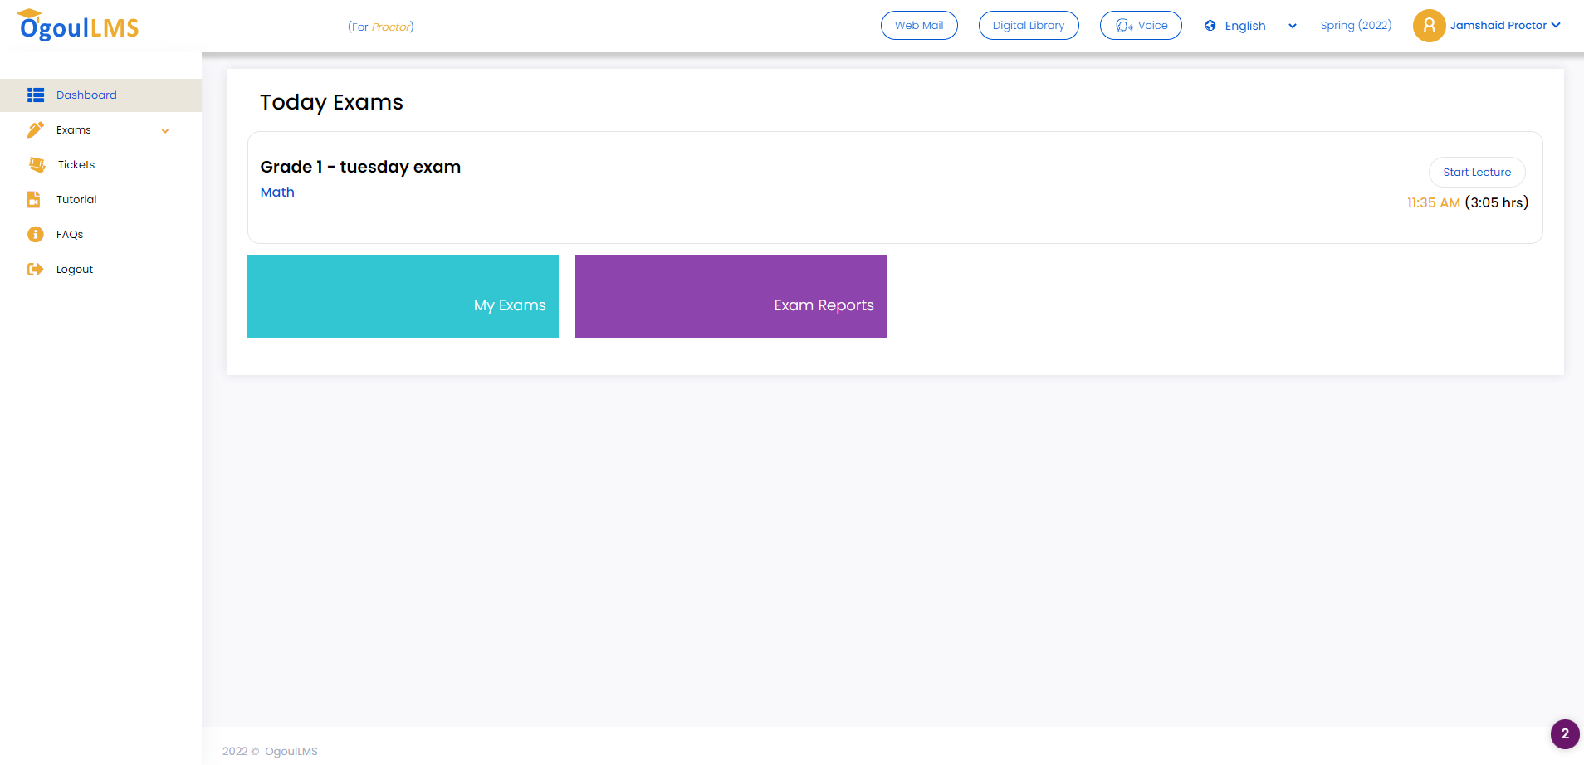Viewport: 1584px width, 765px height.
Task: Click the Tutorial document icon
Action: [x=34, y=200]
